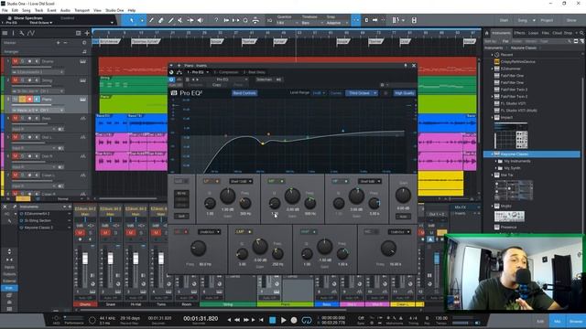The width and height of the screenshot is (586, 329).
Task: Select the Arrow tool in the toolbar
Action: tap(132, 20)
